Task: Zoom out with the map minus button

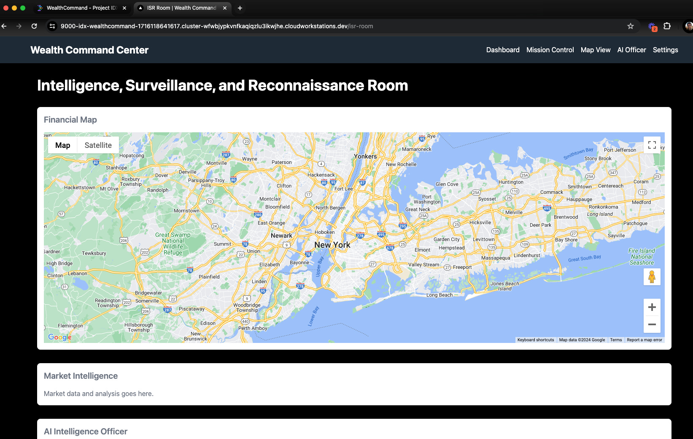Action: (652, 324)
